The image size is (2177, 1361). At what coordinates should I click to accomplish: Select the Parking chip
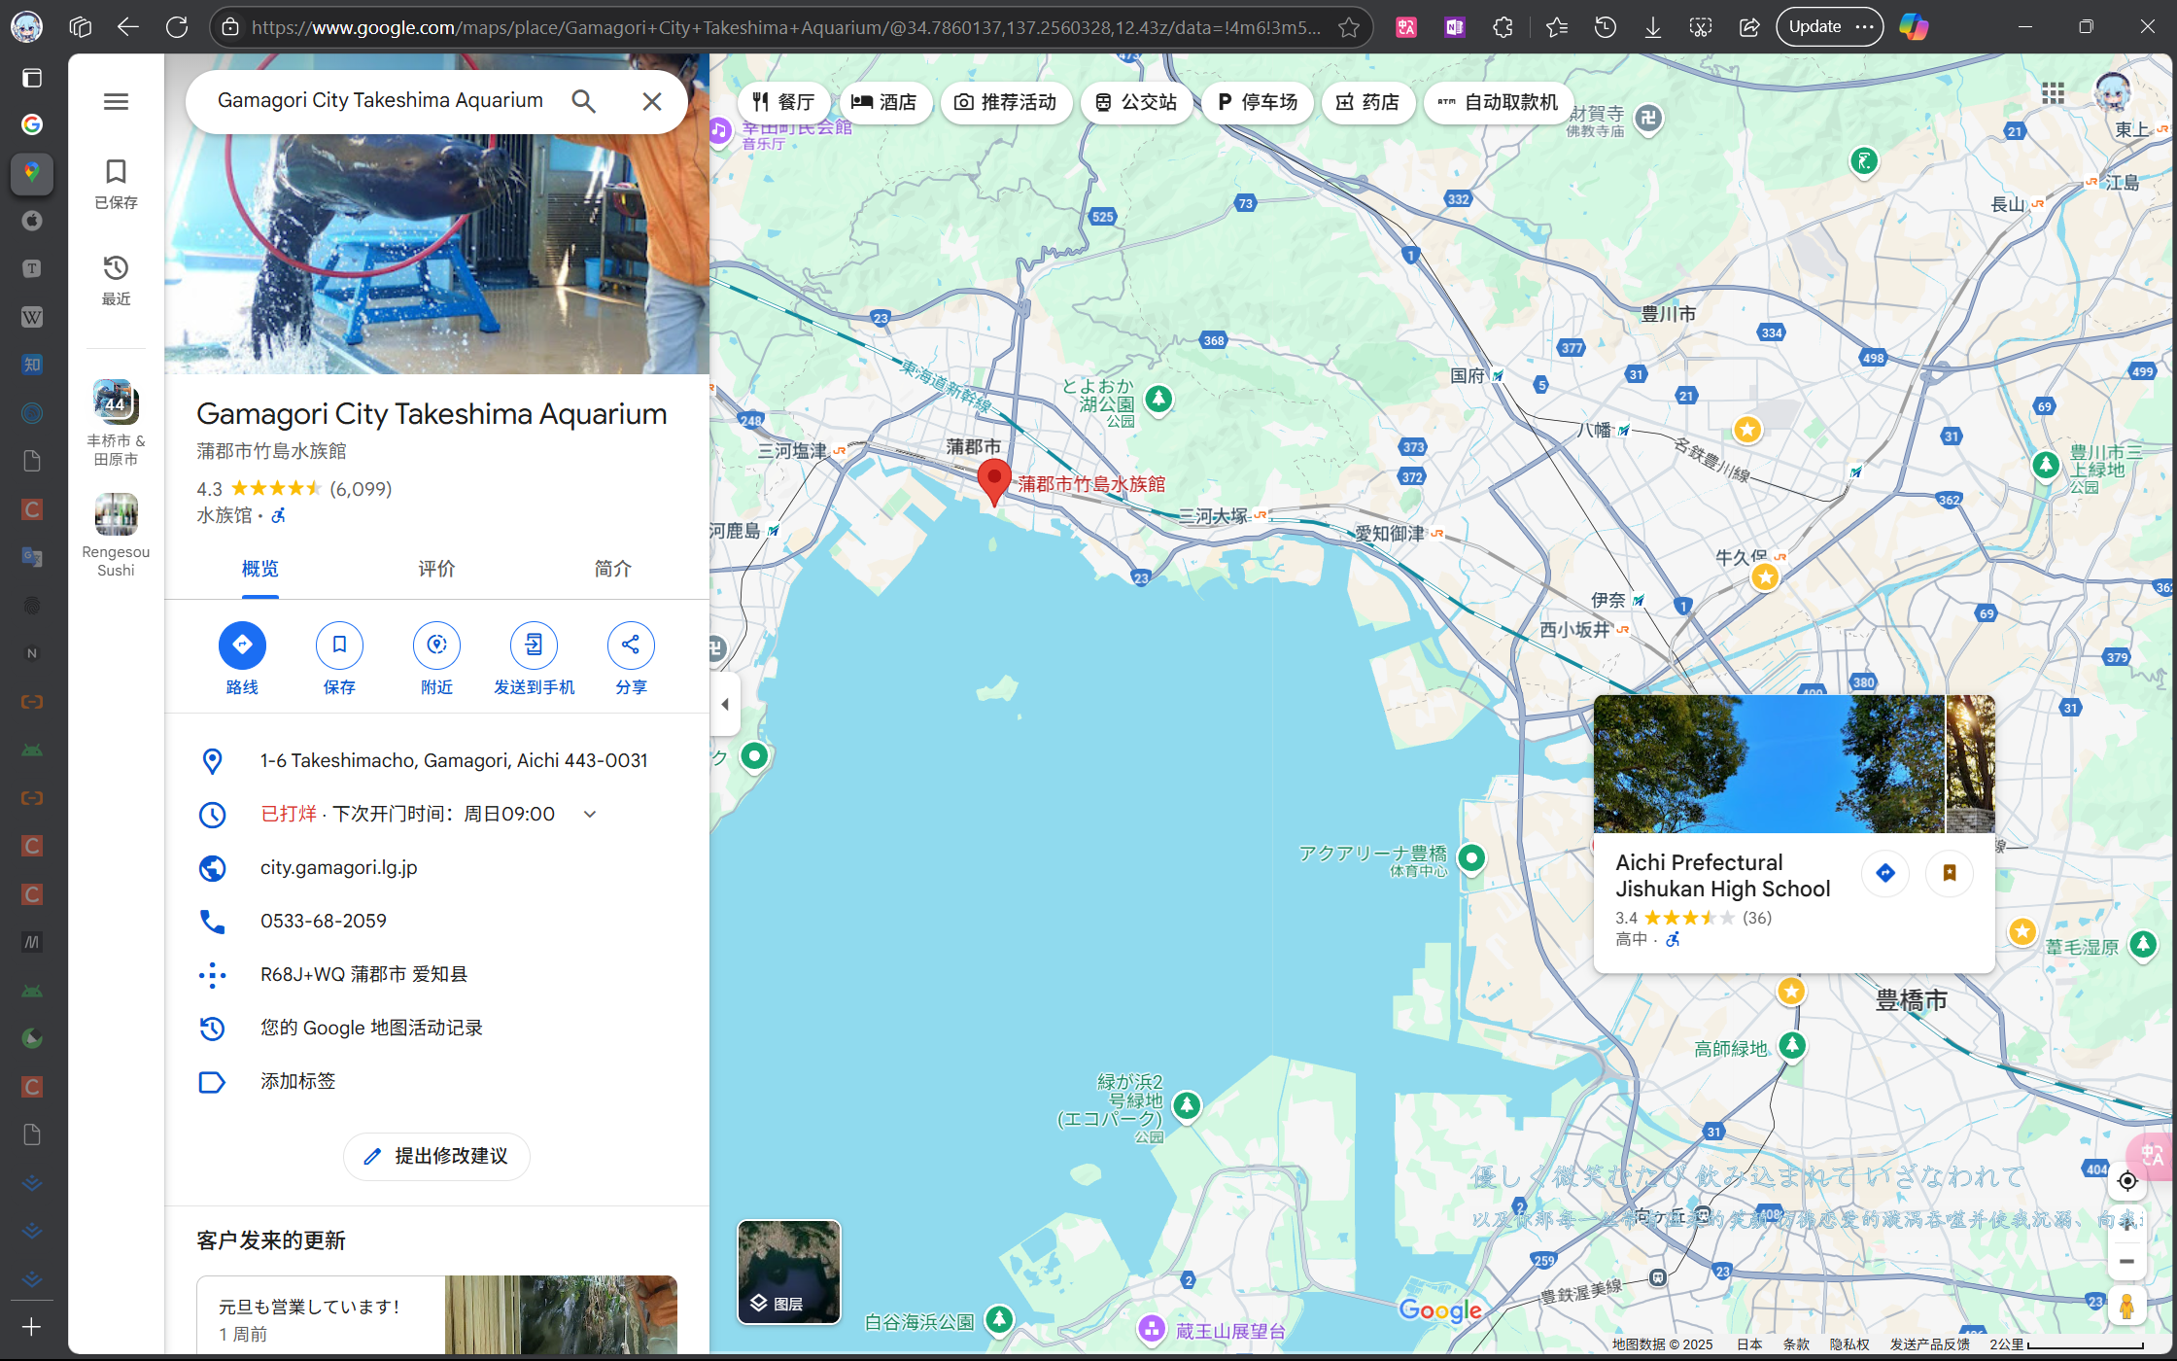coord(1257,102)
